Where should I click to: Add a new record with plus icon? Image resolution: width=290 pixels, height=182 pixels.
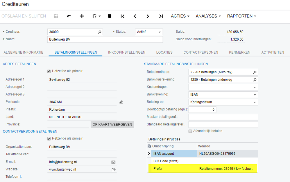pyautogui.click(x=82, y=16)
